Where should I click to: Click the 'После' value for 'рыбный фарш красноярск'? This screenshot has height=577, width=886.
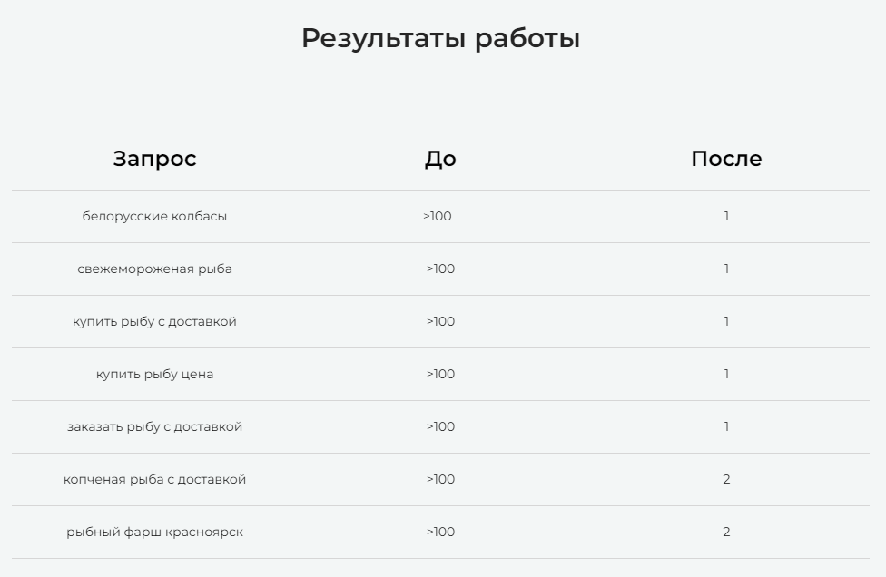click(x=726, y=532)
